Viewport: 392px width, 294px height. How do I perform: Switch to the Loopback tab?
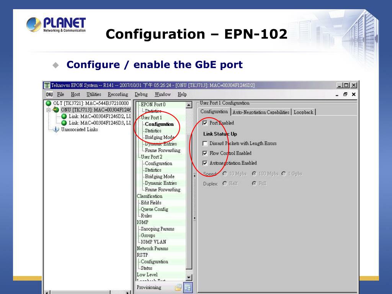304,112
